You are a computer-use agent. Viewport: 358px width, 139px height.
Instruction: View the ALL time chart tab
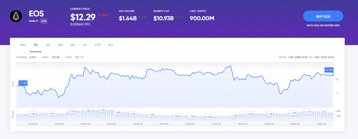click(x=111, y=45)
